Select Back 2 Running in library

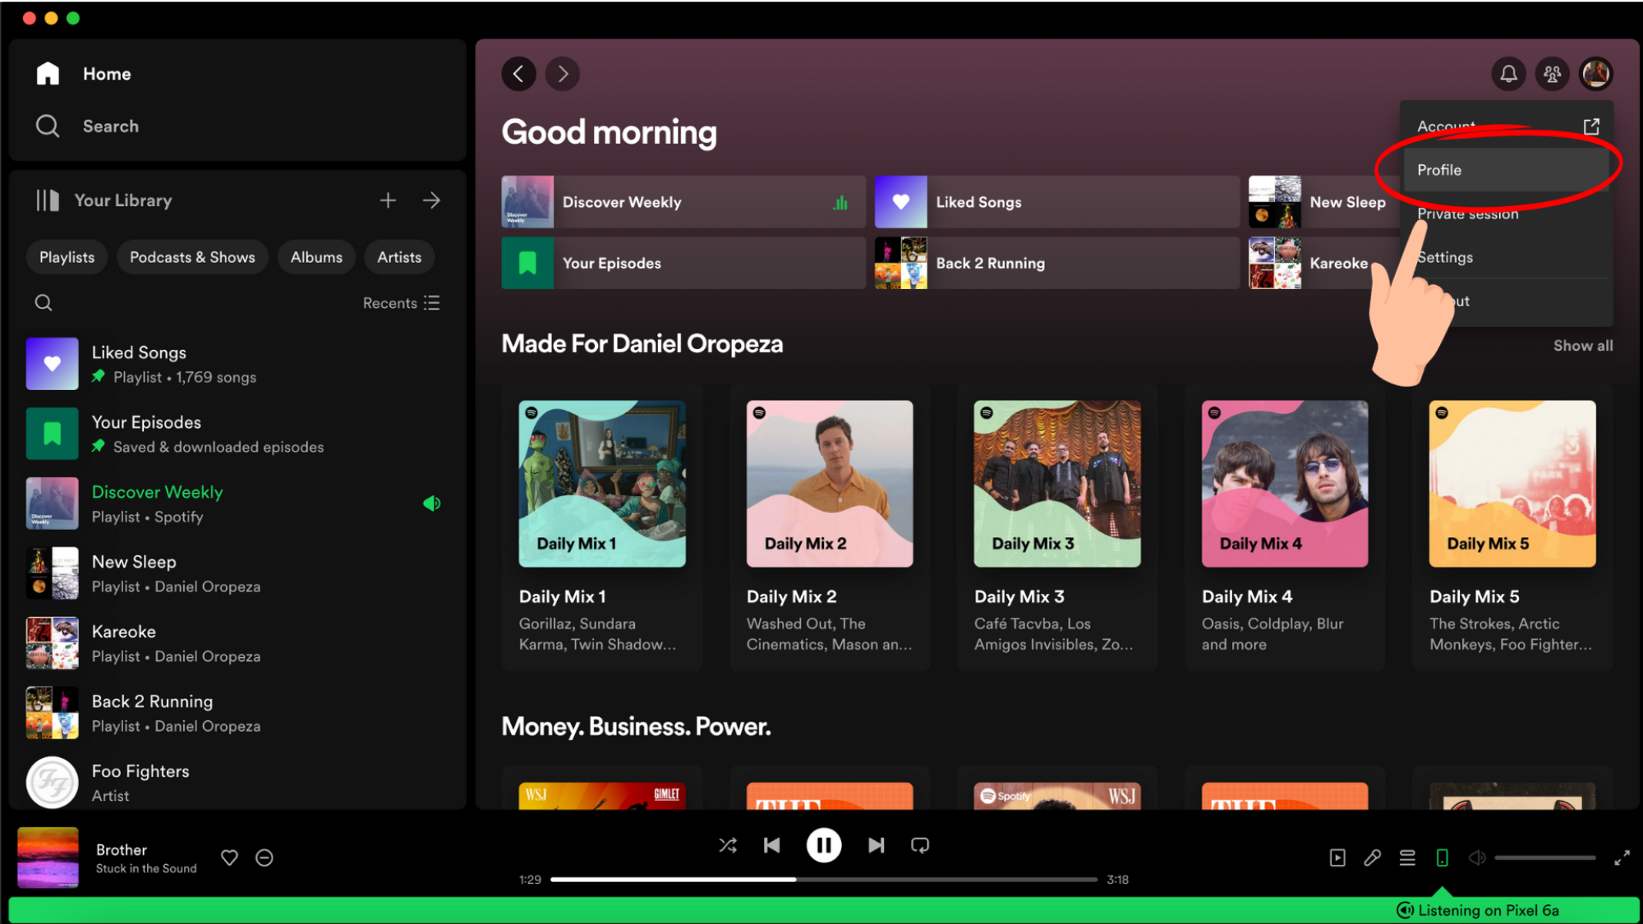click(237, 713)
